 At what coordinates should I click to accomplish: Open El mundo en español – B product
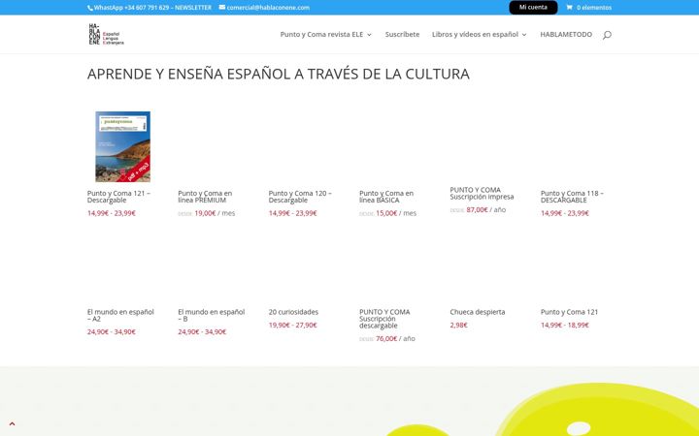coord(212,316)
